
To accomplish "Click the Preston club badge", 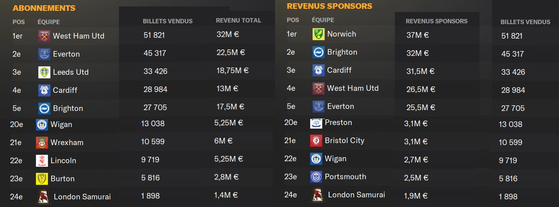I will (316, 123).
